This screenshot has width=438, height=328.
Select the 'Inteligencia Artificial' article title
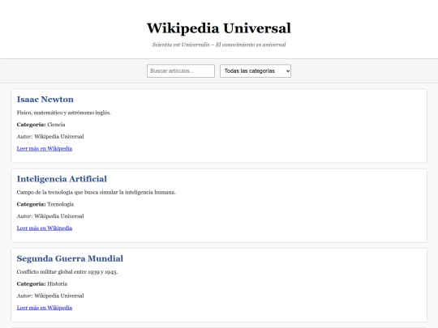click(62, 179)
